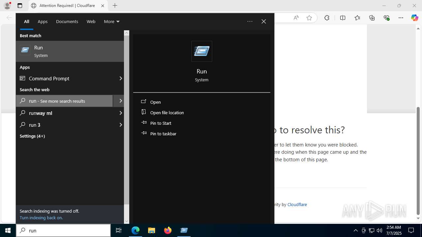Expand run 3 suggestion arrow
422x237 pixels.
point(120,125)
